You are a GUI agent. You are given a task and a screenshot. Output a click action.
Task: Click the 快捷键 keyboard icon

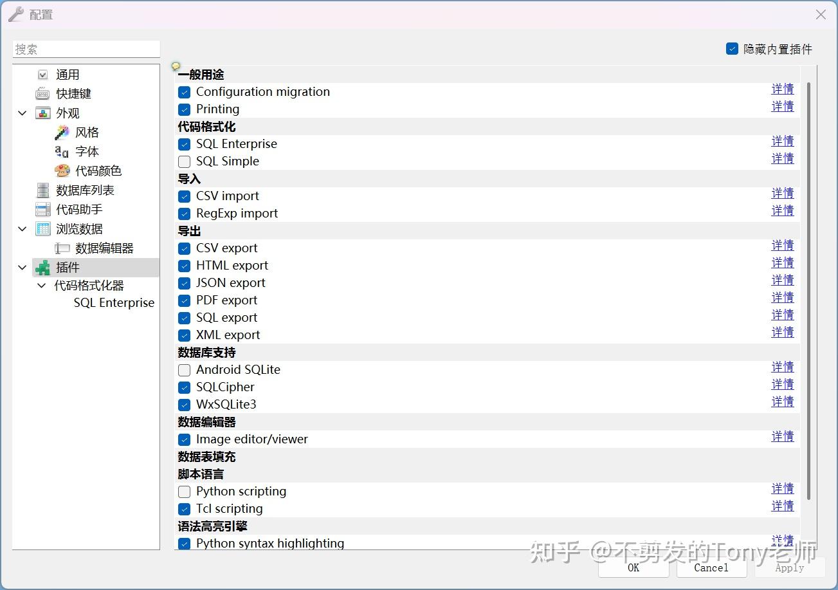42,93
